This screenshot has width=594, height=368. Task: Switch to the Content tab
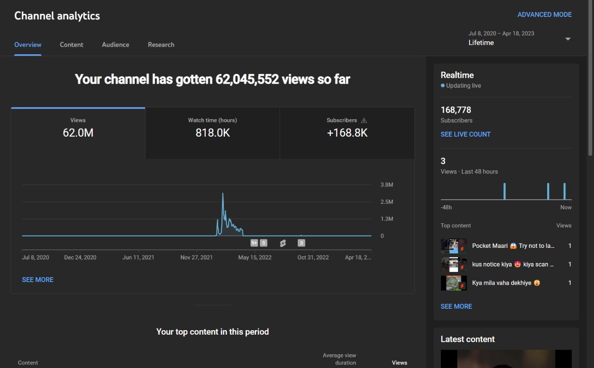(x=72, y=44)
